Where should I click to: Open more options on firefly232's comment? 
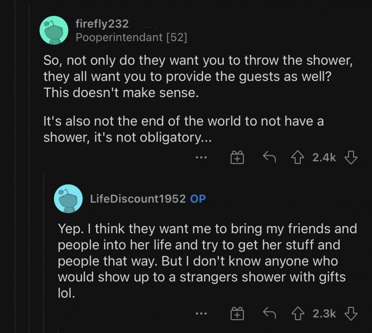click(x=201, y=157)
